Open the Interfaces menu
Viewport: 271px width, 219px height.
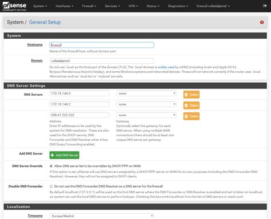click(x=65, y=6)
